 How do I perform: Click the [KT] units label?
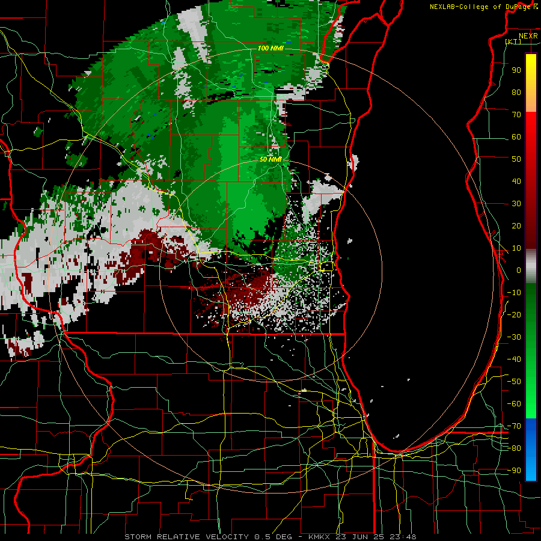click(513, 41)
